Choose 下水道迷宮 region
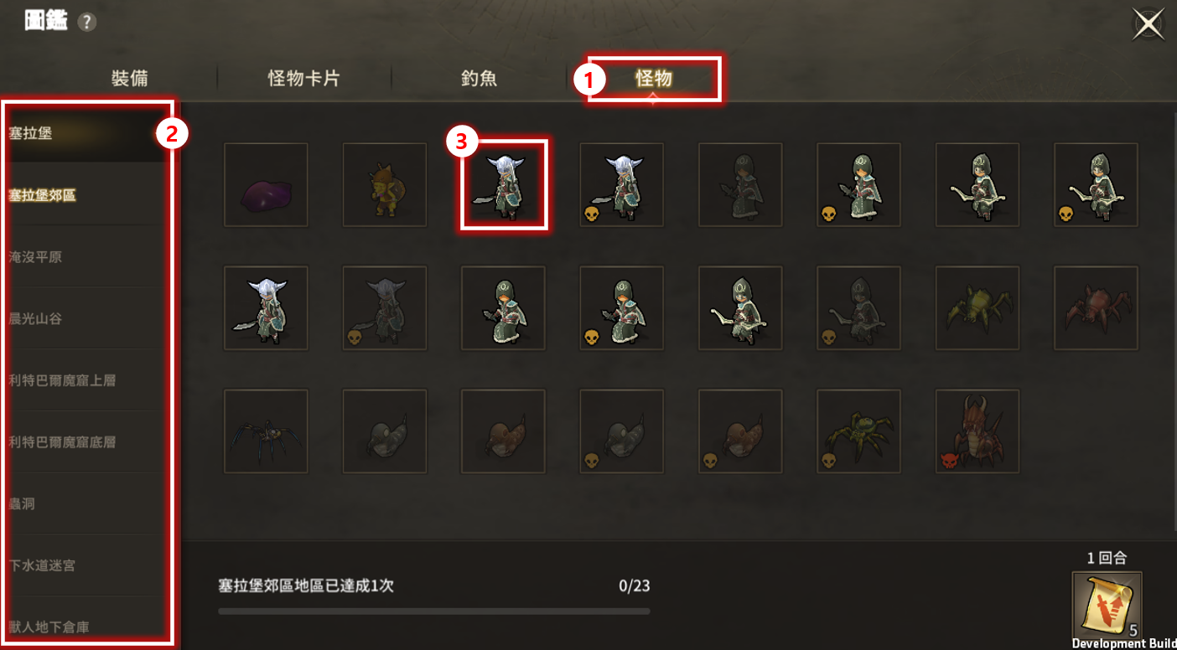The width and height of the screenshot is (1177, 650). (42, 565)
